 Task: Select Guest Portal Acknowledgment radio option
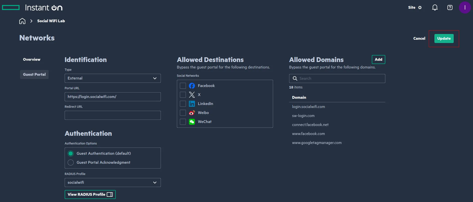(x=71, y=162)
